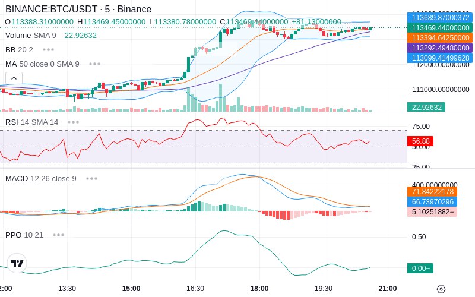475x297 pixels.
Task: Click the high price value H113469.45
Action: (x=111, y=22)
